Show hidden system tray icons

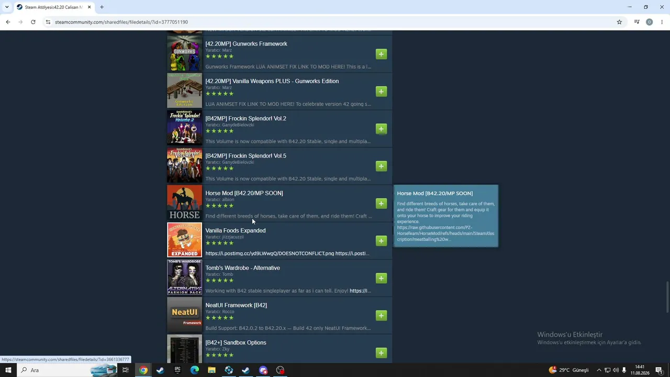pos(599,370)
